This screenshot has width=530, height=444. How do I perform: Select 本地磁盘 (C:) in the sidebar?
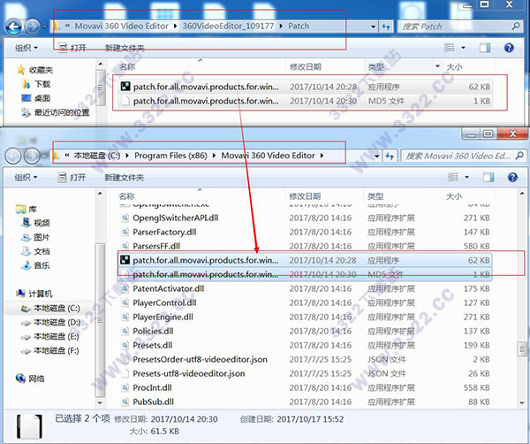pos(50,309)
